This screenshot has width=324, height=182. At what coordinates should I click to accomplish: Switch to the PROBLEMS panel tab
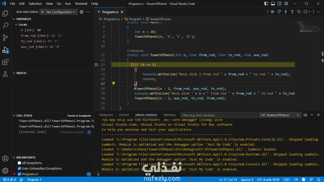point(106,115)
